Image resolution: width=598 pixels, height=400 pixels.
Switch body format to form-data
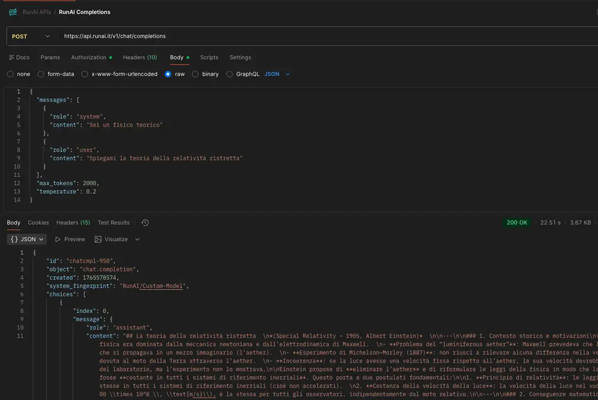[40, 74]
